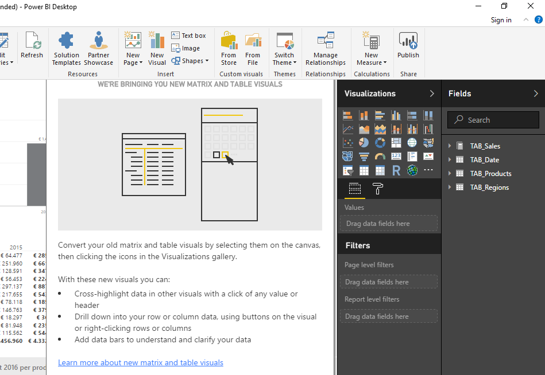The height and width of the screenshot is (375, 545).
Task: Click in the Fields Search box
Action: tap(493, 120)
